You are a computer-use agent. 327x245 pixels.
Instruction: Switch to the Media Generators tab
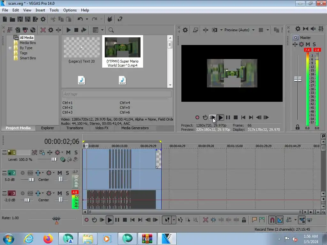tap(135, 128)
